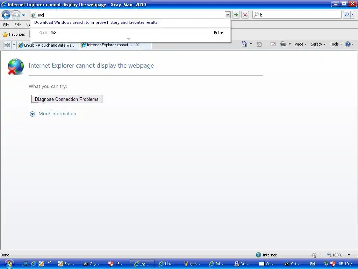
Task: Switch to the 'gar...' taskbar button
Action: (x=192, y=264)
